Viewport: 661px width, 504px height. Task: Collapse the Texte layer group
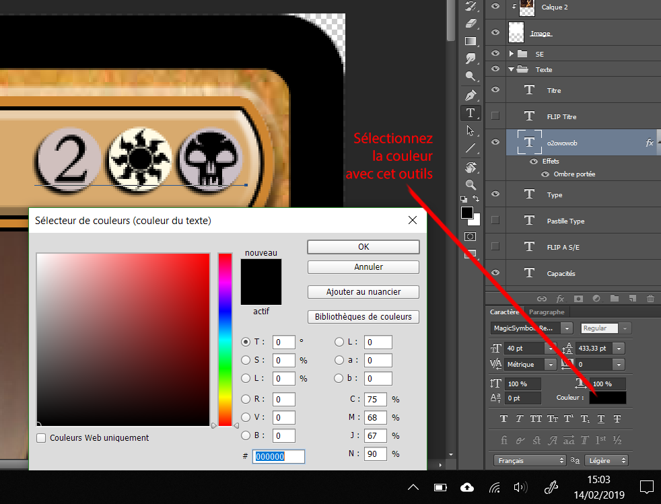tap(512, 69)
